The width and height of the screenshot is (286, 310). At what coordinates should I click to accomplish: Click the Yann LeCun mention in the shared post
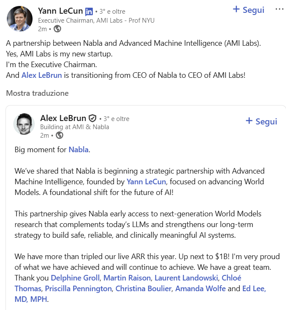coord(146,182)
